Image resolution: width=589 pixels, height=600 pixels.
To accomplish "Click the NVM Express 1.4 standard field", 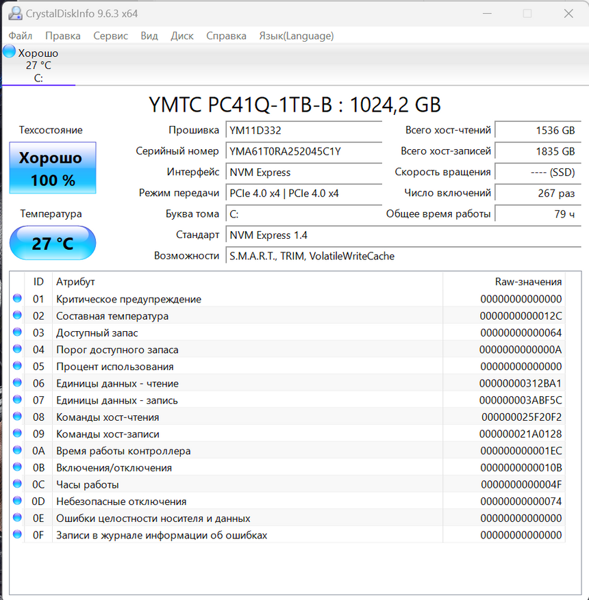I will 403,235.
